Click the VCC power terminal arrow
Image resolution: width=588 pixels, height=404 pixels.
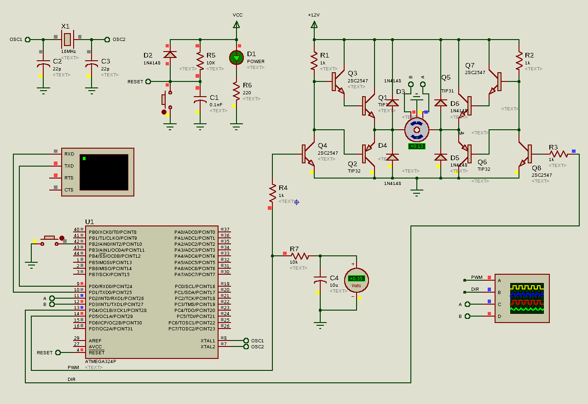[236, 25]
